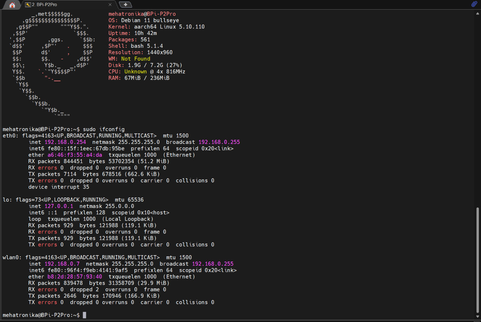
Task: Click the paperclip icon at top right
Action: 474,4
